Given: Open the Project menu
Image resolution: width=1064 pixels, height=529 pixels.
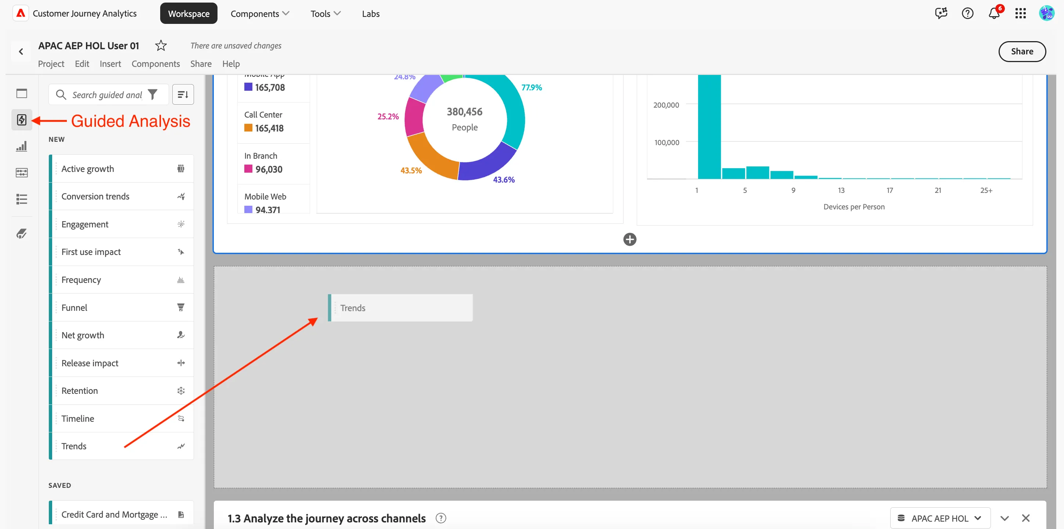Looking at the screenshot, I should (x=51, y=64).
